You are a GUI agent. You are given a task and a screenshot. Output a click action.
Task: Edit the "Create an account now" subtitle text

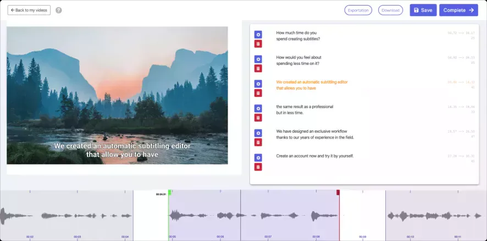(315, 156)
